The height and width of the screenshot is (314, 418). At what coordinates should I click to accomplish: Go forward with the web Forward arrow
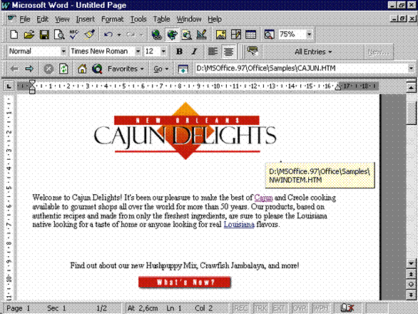pos(29,69)
